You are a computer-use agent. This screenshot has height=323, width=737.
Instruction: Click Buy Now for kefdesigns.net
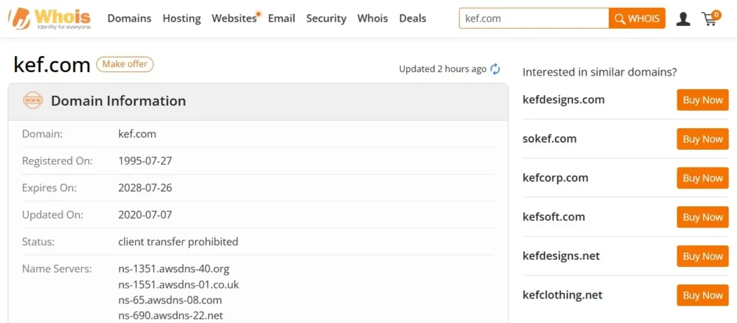pos(702,256)
